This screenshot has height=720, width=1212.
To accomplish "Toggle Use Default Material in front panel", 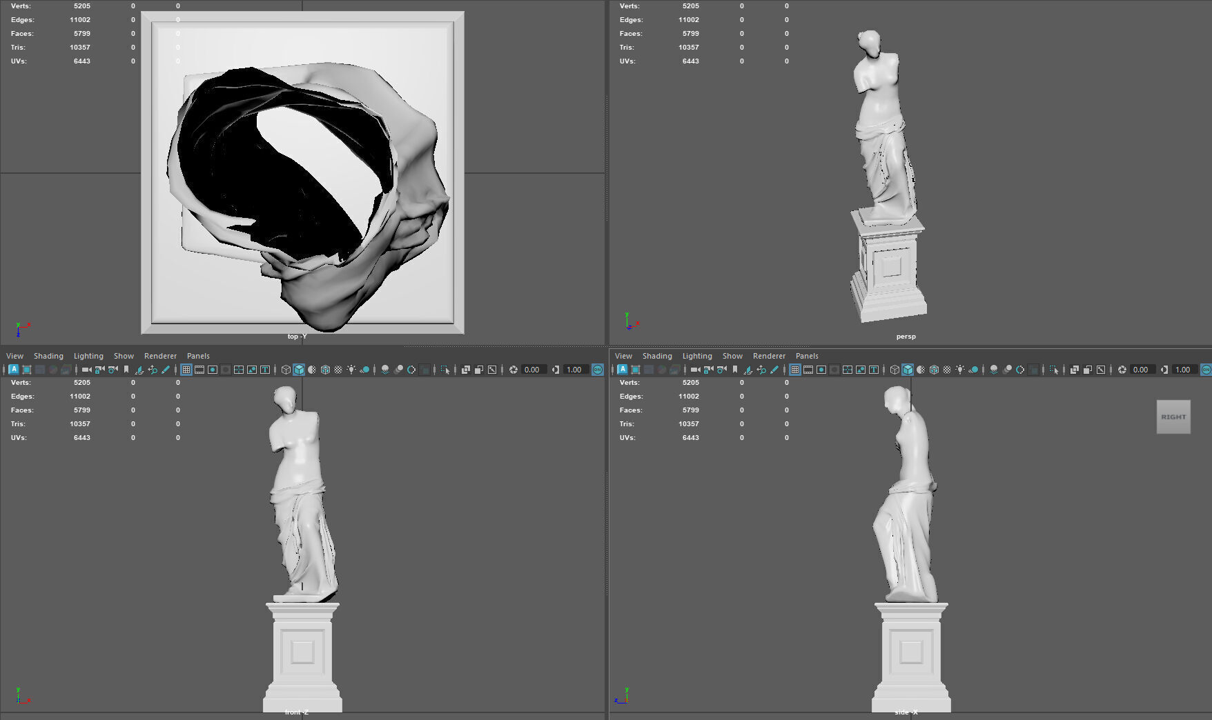I will [312, 370].
